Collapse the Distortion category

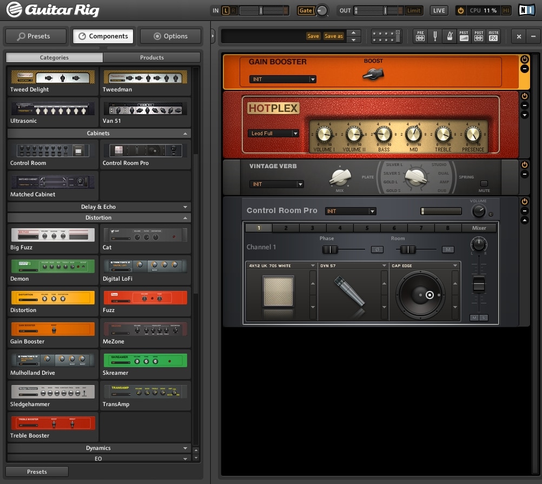(99, 217)
